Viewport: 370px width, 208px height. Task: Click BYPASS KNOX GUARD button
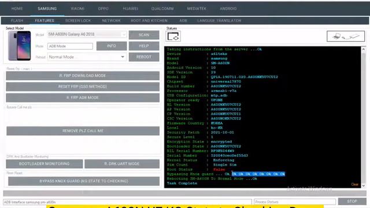tap(84, 181)
